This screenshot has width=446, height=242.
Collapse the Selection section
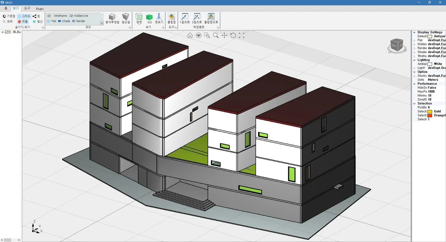[x=414, y=104]
